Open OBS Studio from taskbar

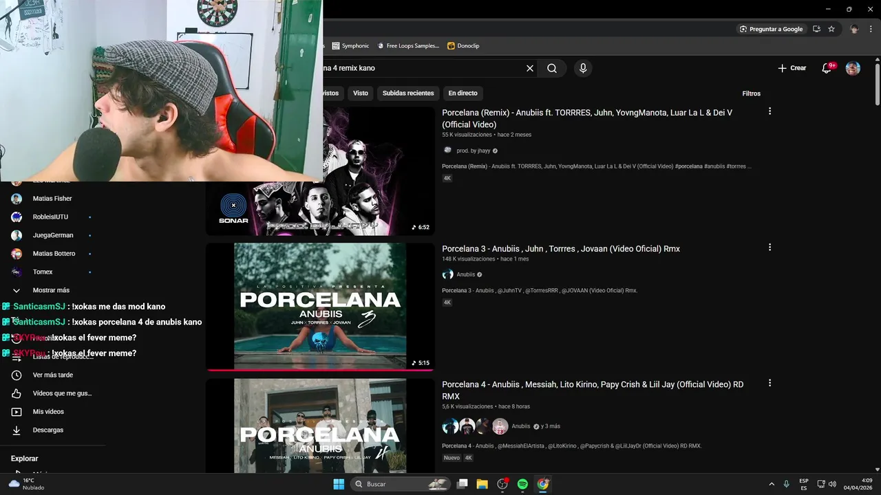tap(502, 484)
